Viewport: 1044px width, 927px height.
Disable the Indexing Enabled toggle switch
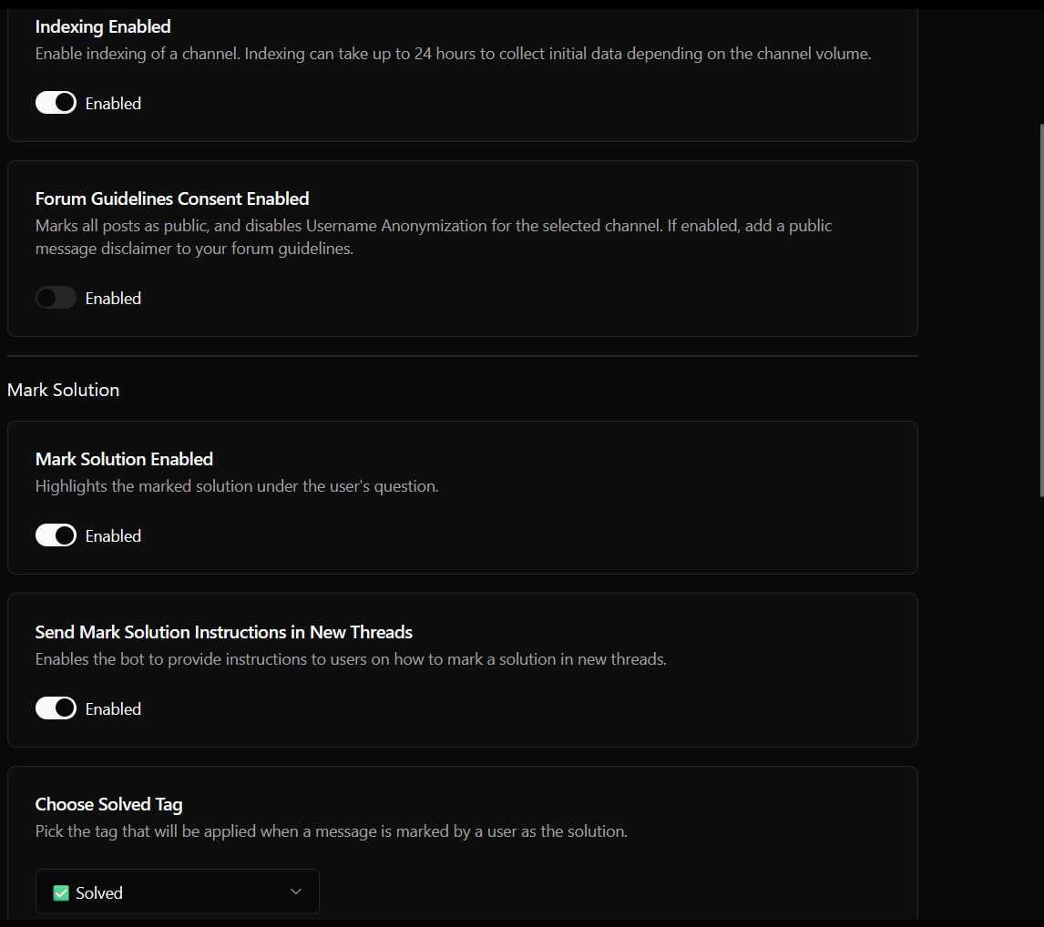56,103
